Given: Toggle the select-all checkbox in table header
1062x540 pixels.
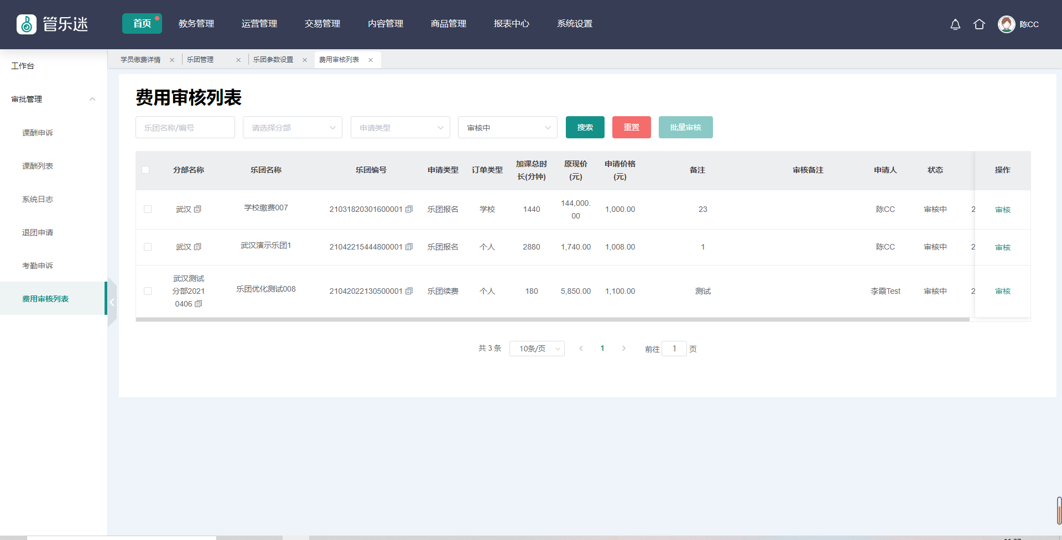Looking at the screenshot, I should point(145,170).
